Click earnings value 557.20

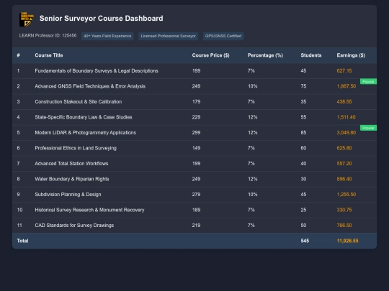pos(344,164)
